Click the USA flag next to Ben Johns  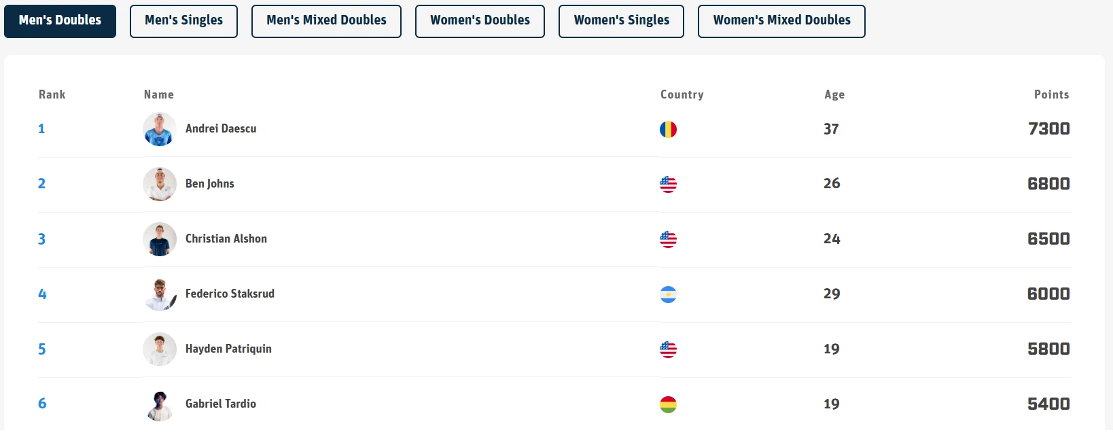coord(668,184)
